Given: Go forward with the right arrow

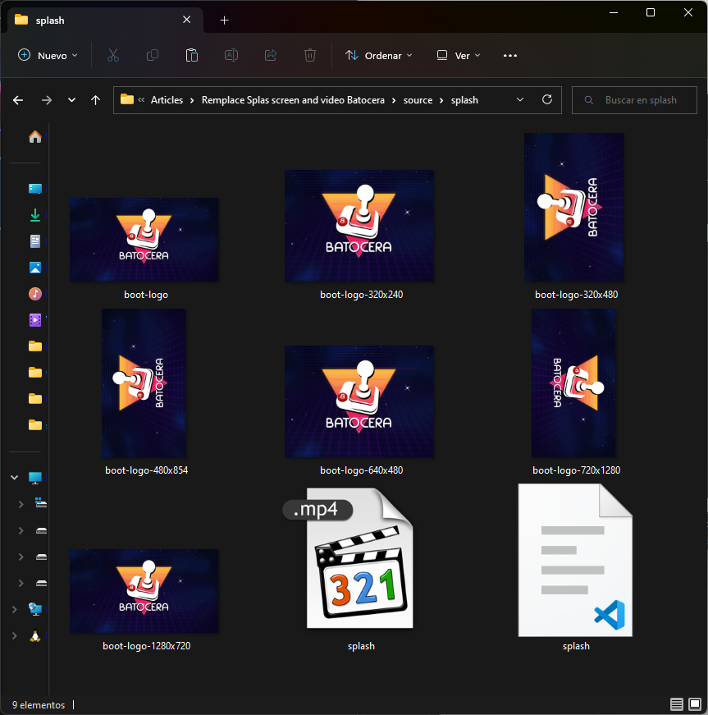Looking at the screenshot, I should (47, 100).
